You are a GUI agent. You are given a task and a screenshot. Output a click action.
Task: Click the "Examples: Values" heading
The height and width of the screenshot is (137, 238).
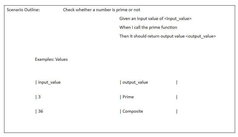click(51, 59)
